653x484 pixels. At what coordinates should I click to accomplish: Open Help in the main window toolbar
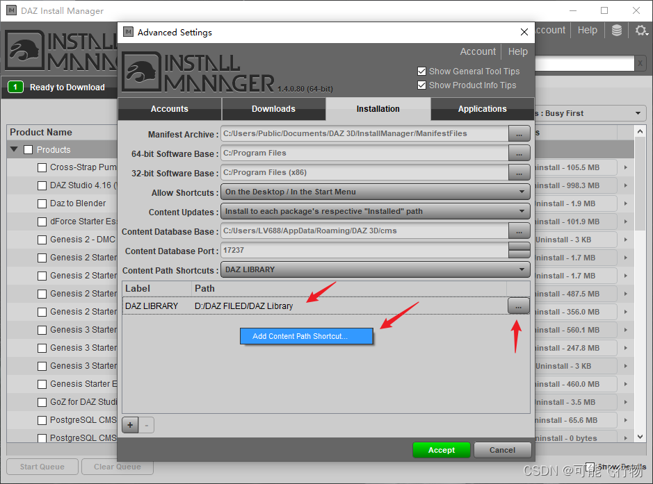(587, 30)
